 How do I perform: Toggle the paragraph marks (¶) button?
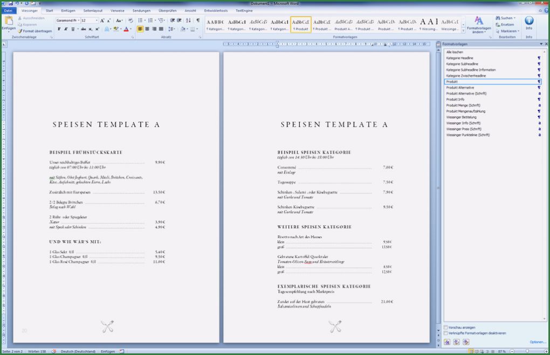coord(198,20)
